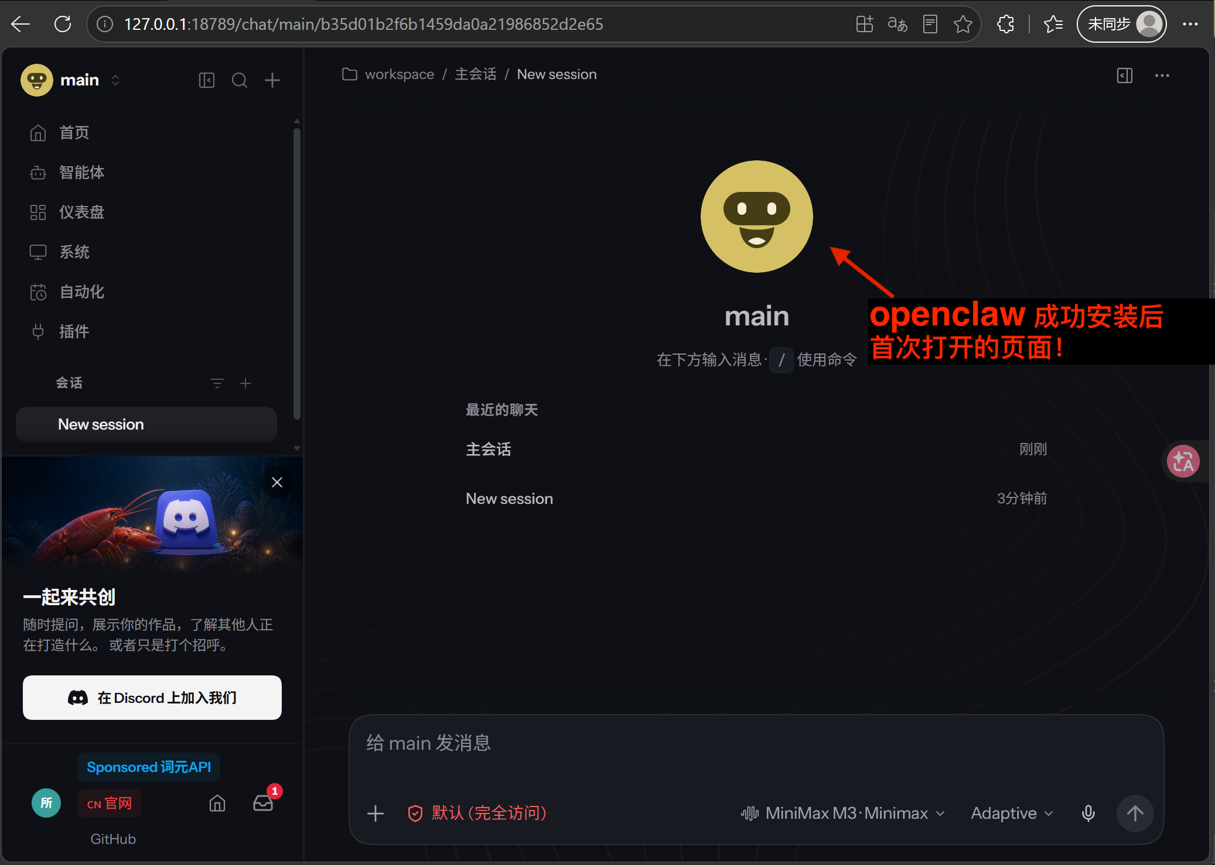Click the CN 官网 link
Screen dimensions: 1215x865
point(110,804)
